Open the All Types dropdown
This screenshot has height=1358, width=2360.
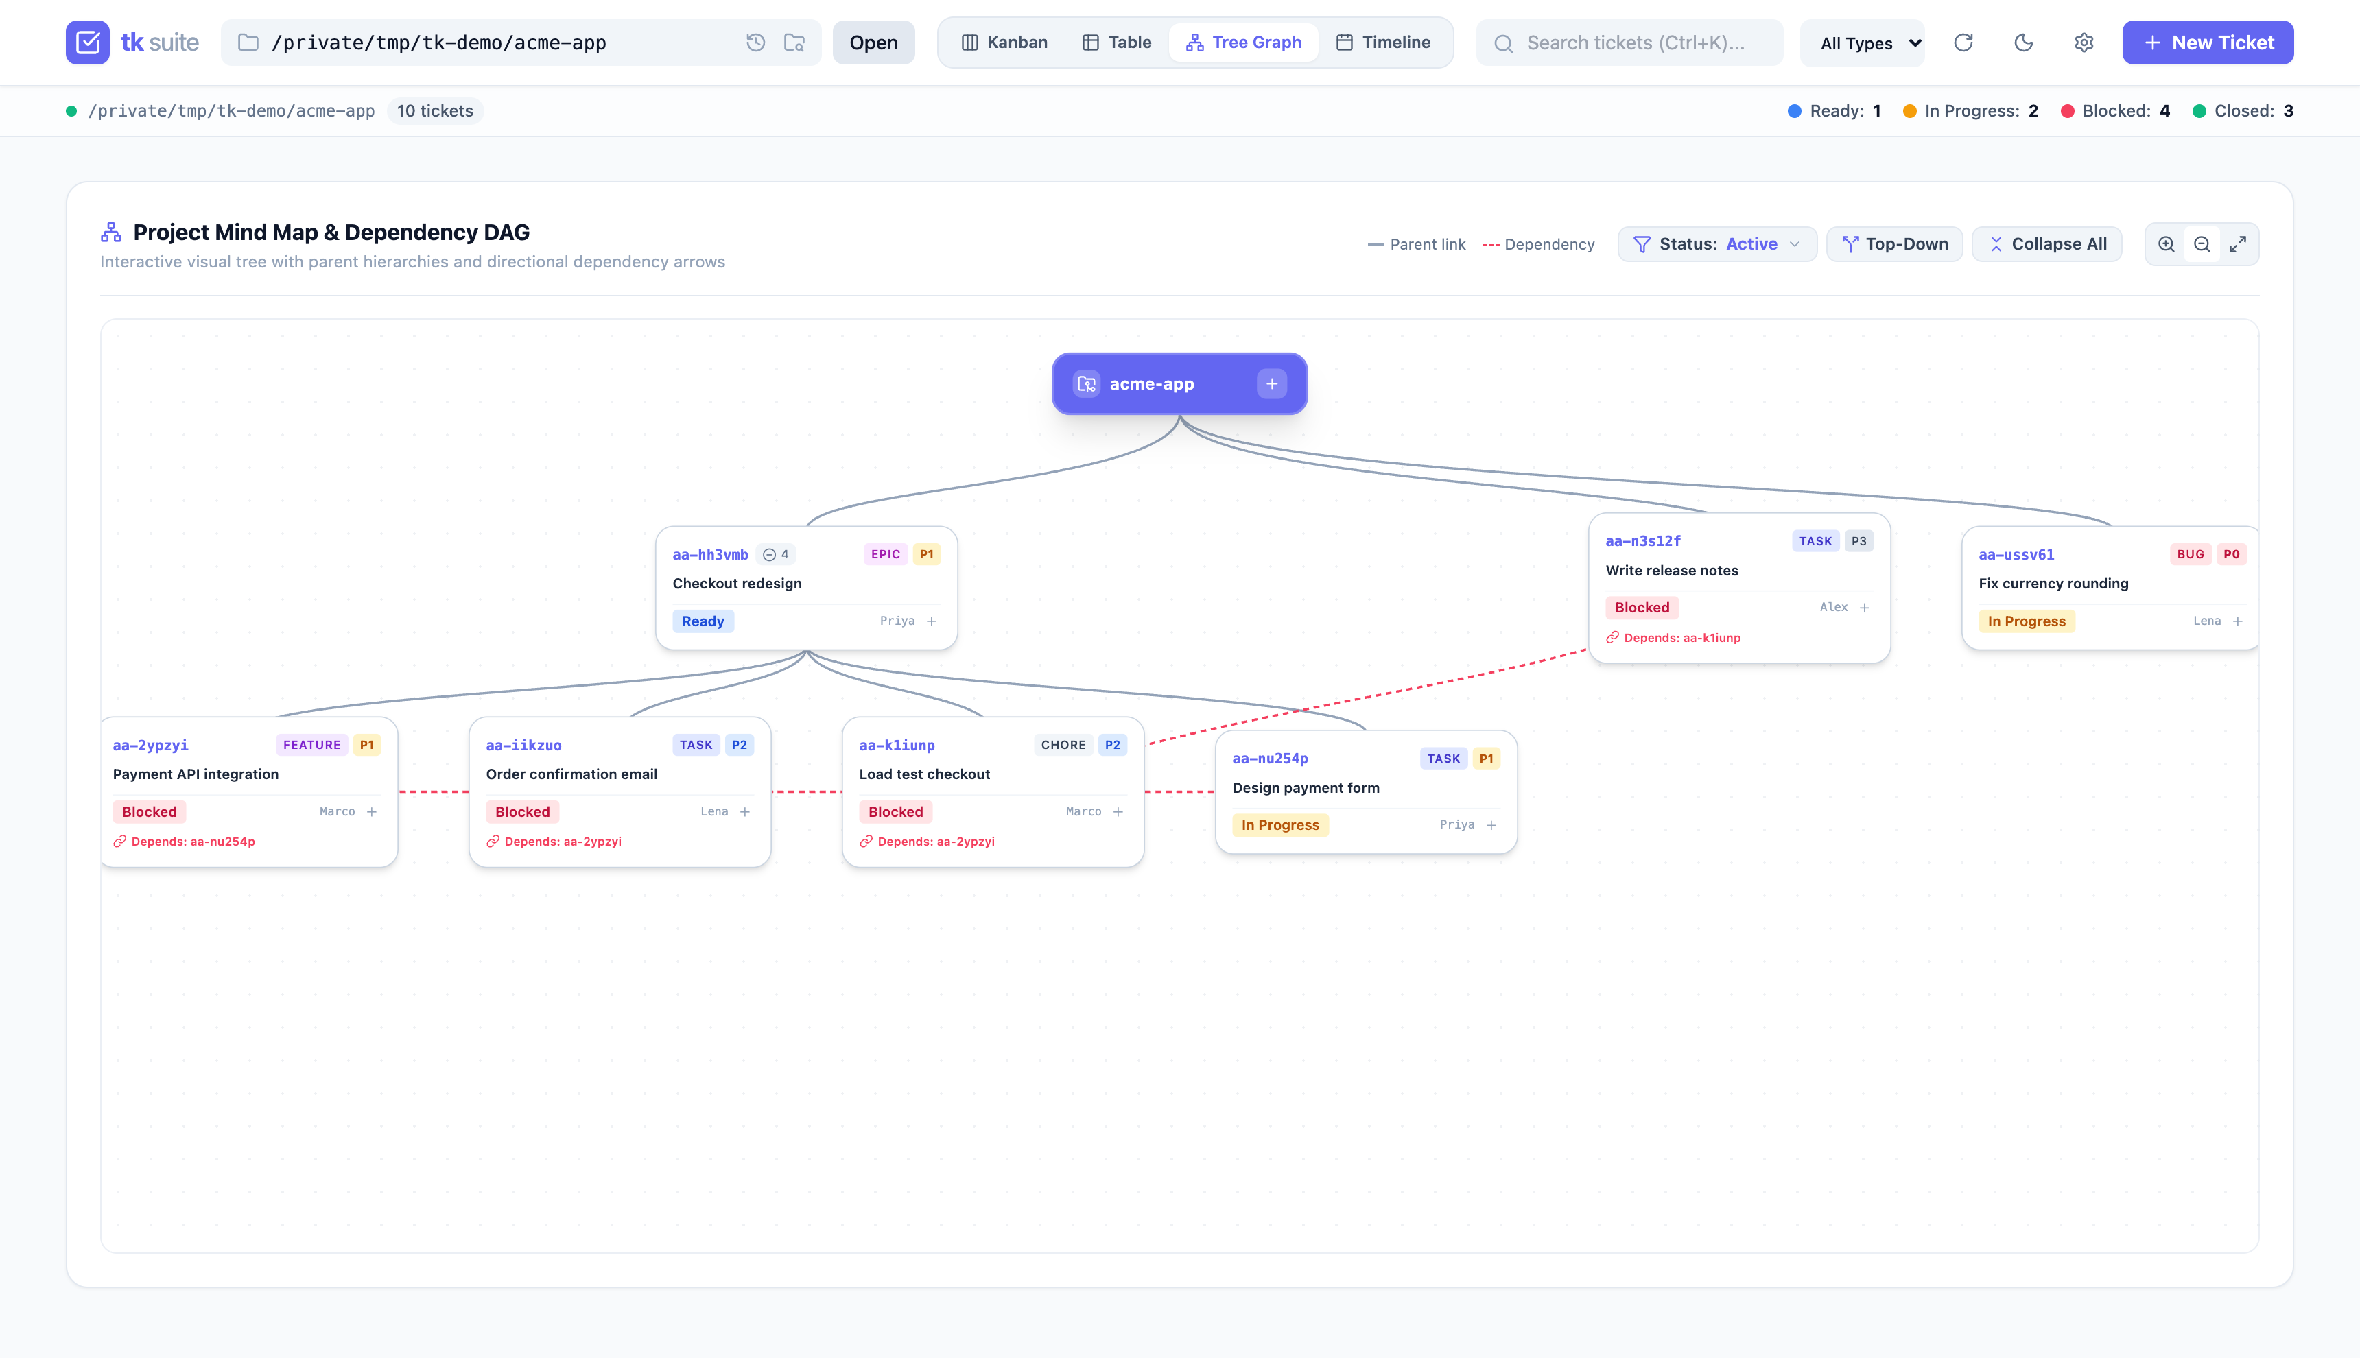tap(1862, 43)
